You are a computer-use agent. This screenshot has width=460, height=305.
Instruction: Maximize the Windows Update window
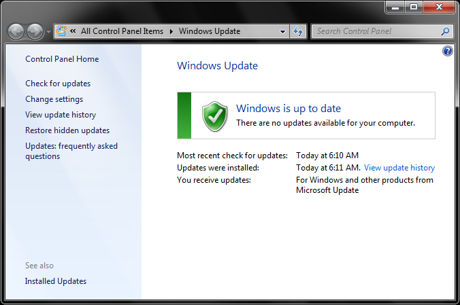point(413,7)
